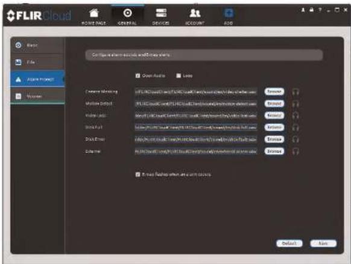The height and width of the screenshot is (264, 351).
Task: Click the Motion Detect sound path field
Action: coord(196,104)
